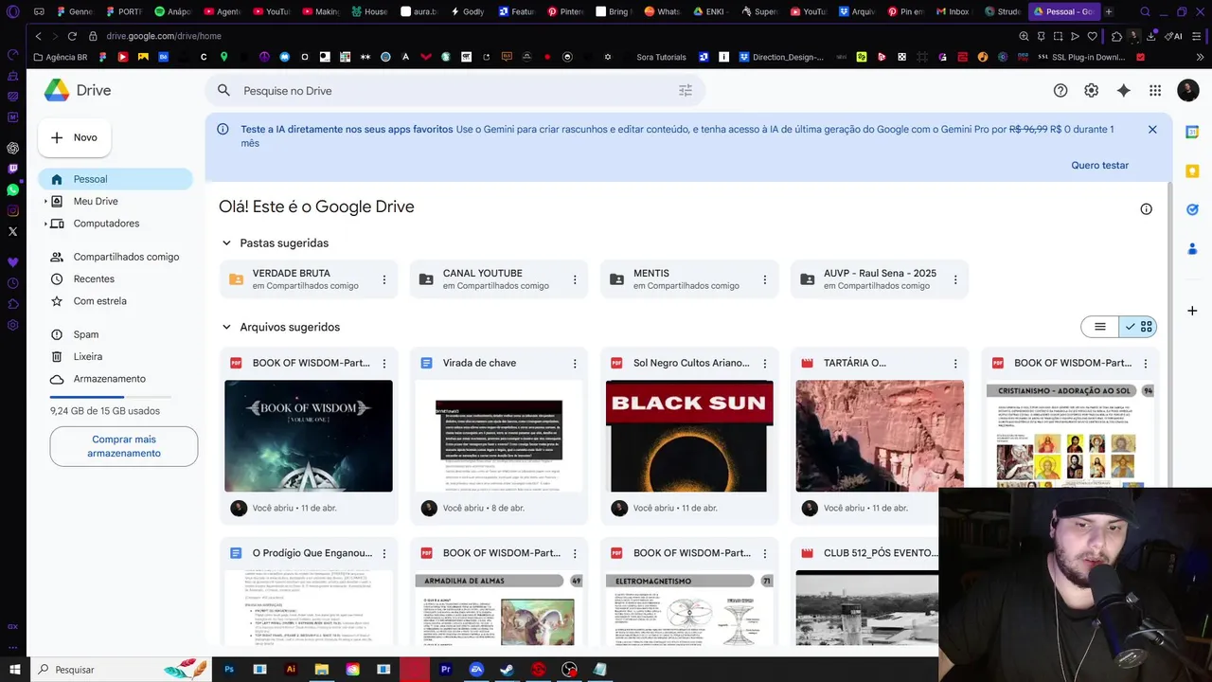
Task: Open Sora Tutorials bookmark
Action: [x=661, y=57]
